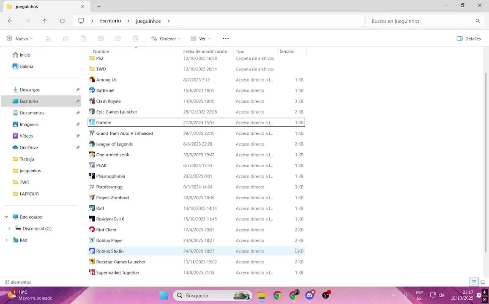
Task: Select the Resident Evil 6 icon
Action: click(92, 219)
